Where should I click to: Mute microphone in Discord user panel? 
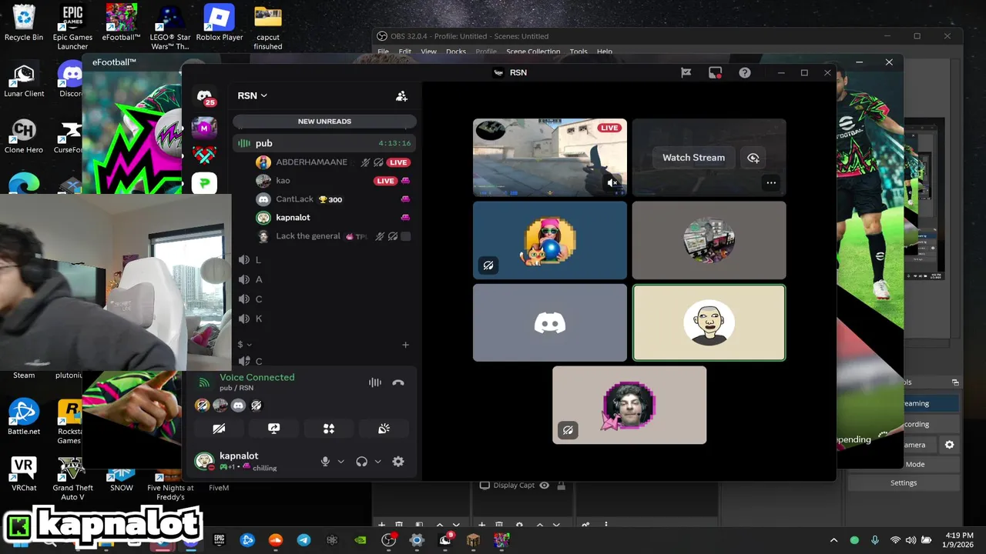[325, 462]
